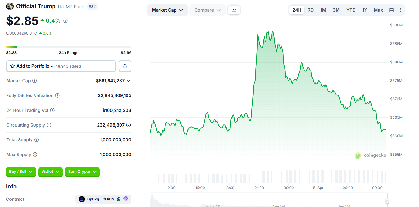This screenshot has height=207, width=419.
Task: Select the line chart style icon
Action: coord(234,10)
